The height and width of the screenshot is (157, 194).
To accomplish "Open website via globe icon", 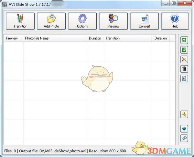I will (x=184, y=129).
